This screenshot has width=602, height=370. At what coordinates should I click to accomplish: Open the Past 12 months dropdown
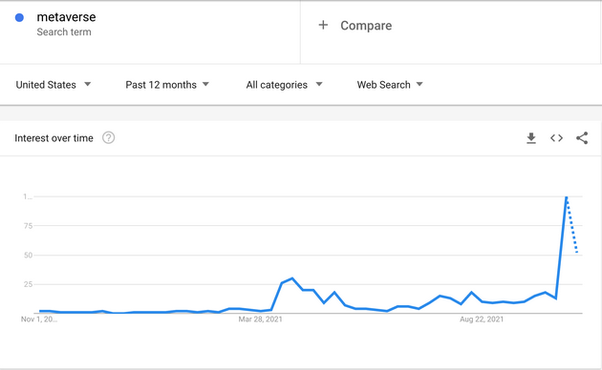click(167, 85)
